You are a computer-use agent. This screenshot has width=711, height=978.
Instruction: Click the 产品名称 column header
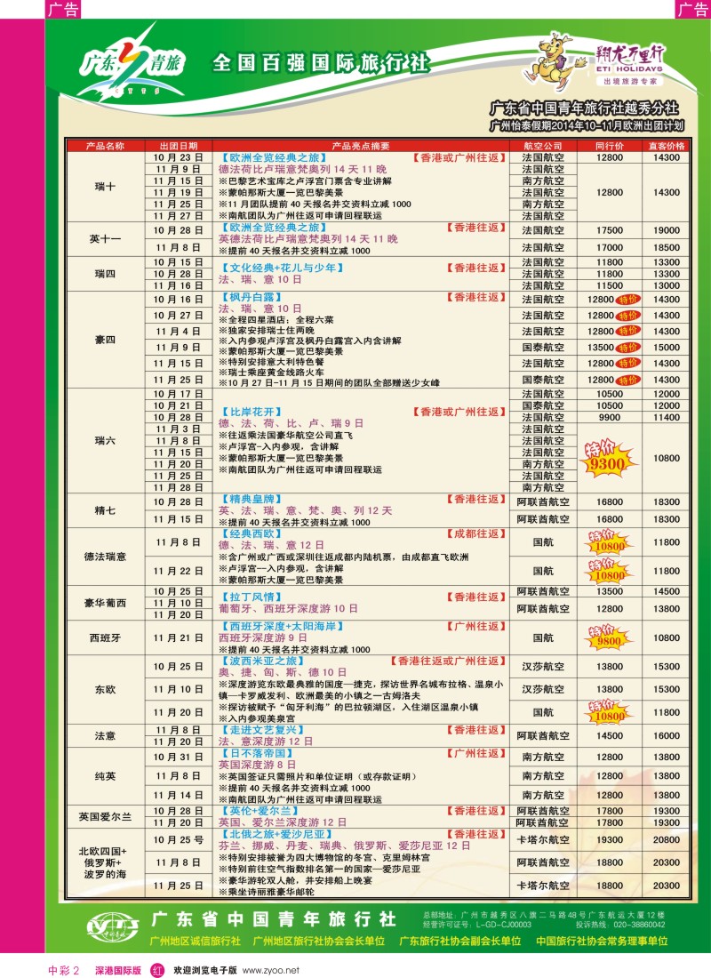(105, 146)
